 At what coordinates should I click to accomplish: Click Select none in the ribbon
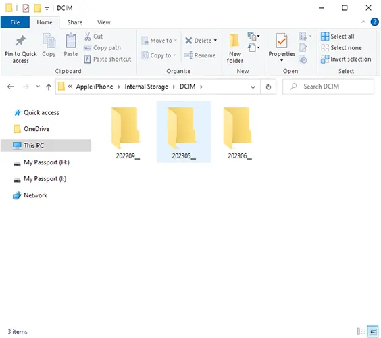[341, 48]
